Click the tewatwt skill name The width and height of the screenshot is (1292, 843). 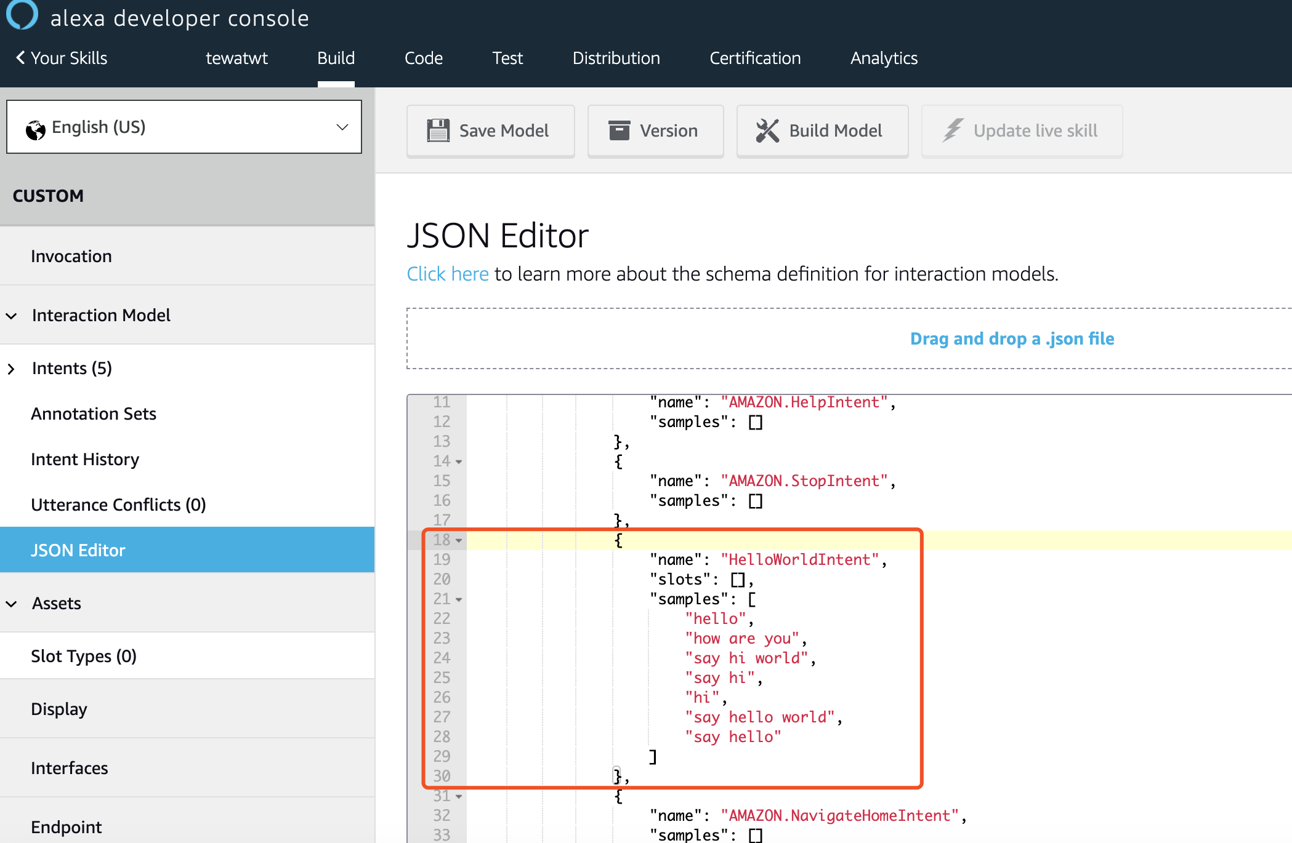[x=236, y=58]
